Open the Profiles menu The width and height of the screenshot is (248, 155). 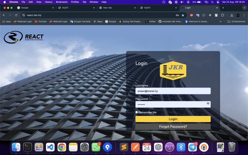[75, 2]
